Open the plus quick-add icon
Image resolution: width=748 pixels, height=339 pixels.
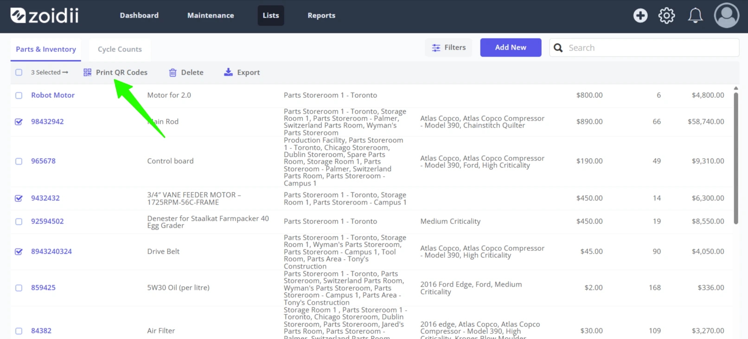click(x=640, y=15)
